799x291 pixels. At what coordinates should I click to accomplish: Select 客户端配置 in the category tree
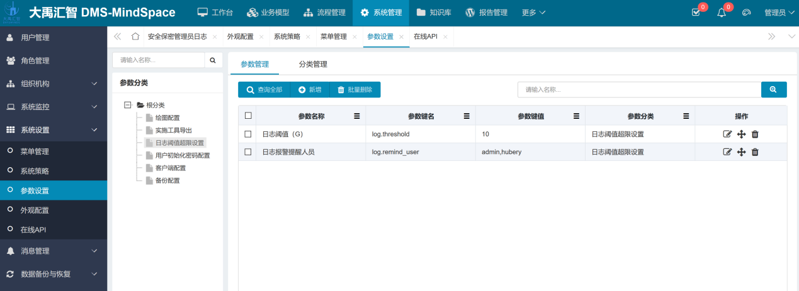[x=171, y=168]
